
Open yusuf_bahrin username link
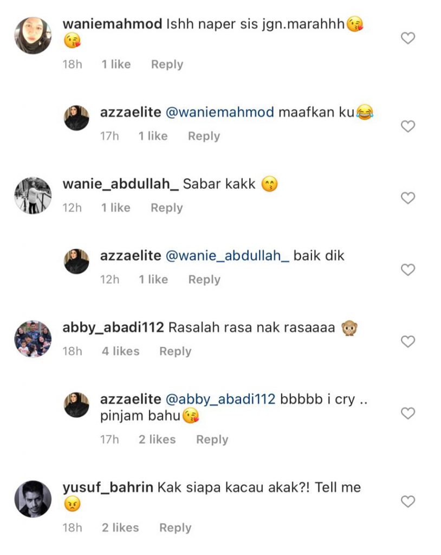108,488
